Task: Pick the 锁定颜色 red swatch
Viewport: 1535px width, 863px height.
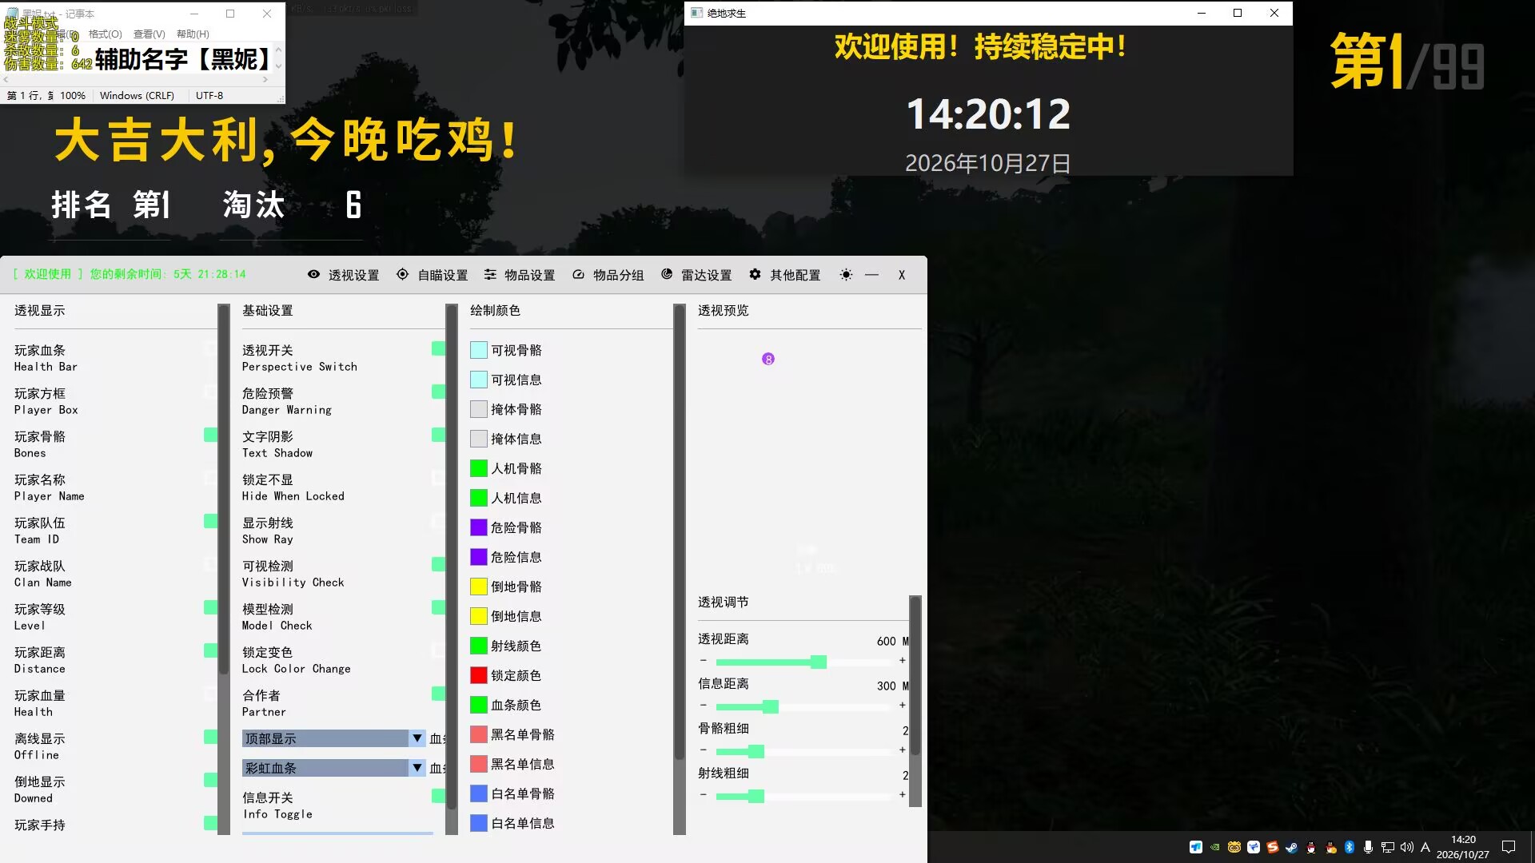Action: [479, 675]
